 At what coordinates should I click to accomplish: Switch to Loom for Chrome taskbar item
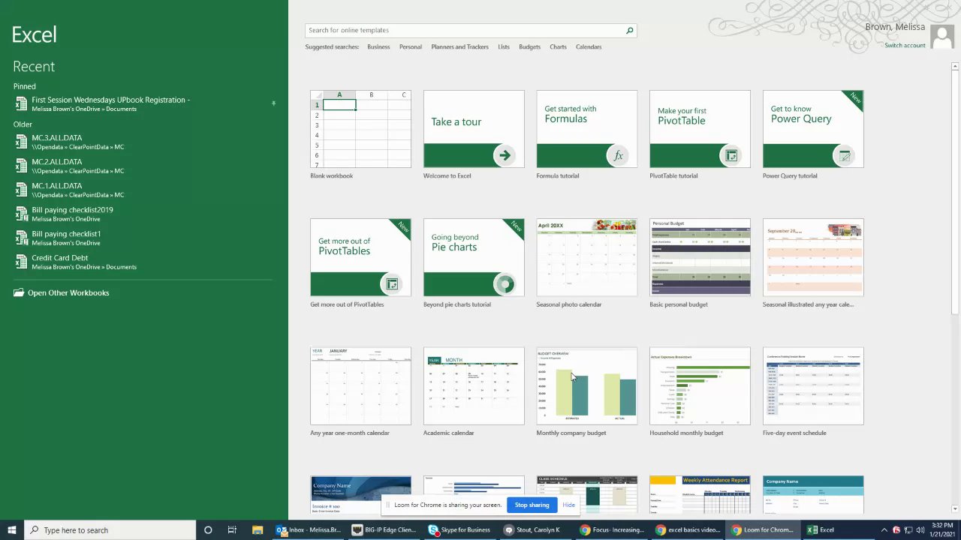click(x=764, y=530)
